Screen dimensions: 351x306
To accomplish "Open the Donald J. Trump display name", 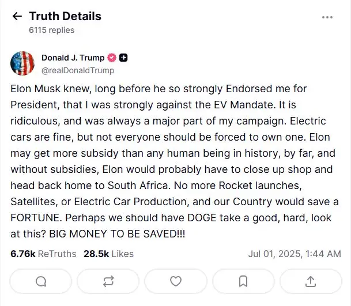I will click(x=73, y=58).
